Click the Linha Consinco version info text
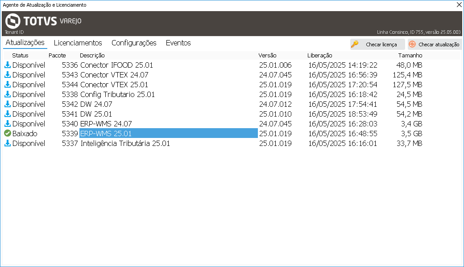 [419, 32]
